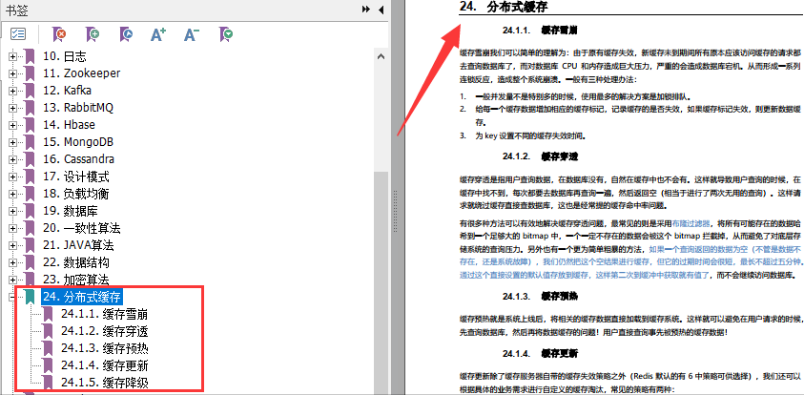
Task: Select the 24. 分布式缓存 bookmark
Action: click(82, 297)
